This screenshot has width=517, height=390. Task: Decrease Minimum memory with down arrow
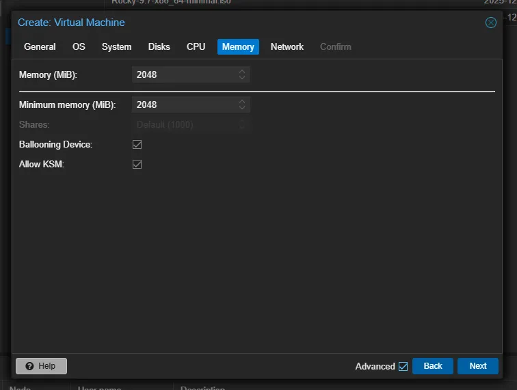click(x=241, y=108)
